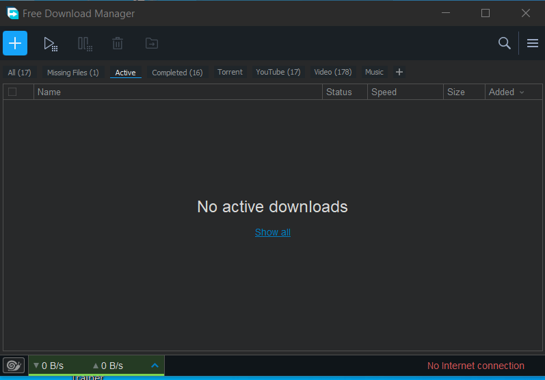Show the Video (178) tab
The width and height of the screenshot is (545, 380).
(332, 72)
